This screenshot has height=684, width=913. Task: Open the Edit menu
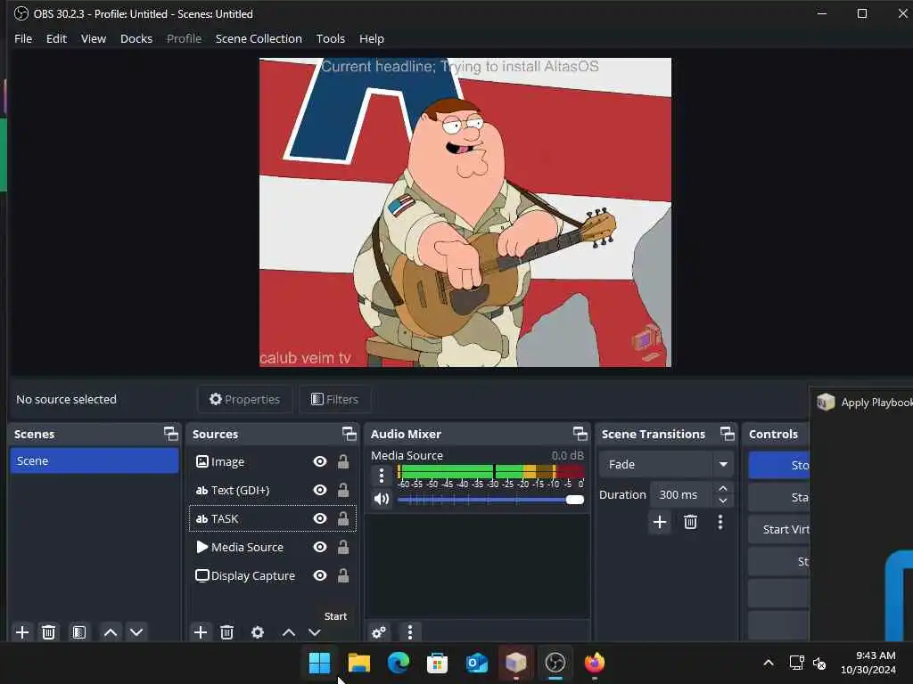point(56,38)
